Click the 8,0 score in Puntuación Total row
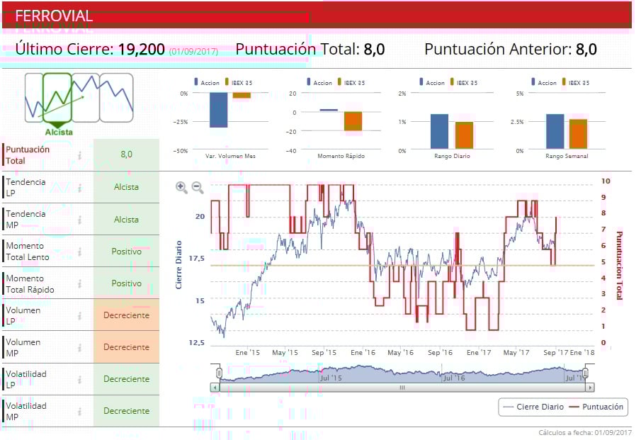Viewport: 641px width, 440px height. (x=126, y=154)
